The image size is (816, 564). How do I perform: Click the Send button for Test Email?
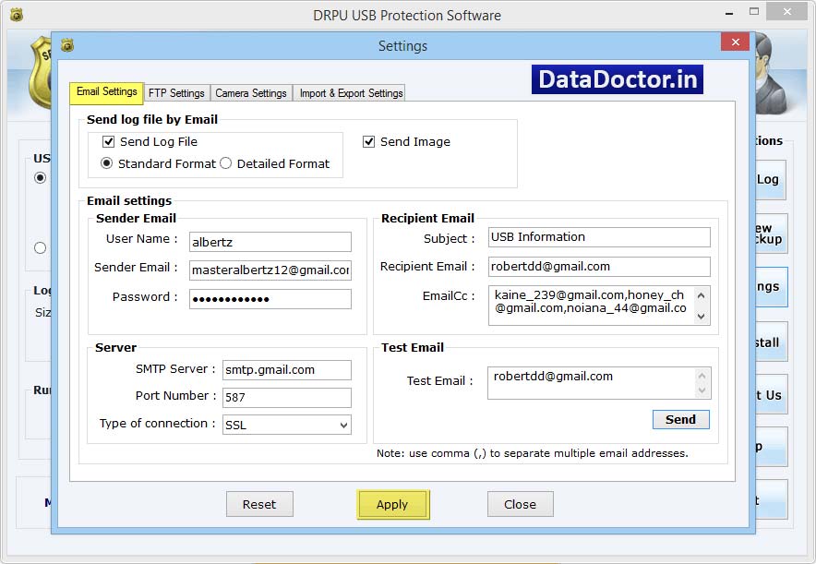coord(680,419)
